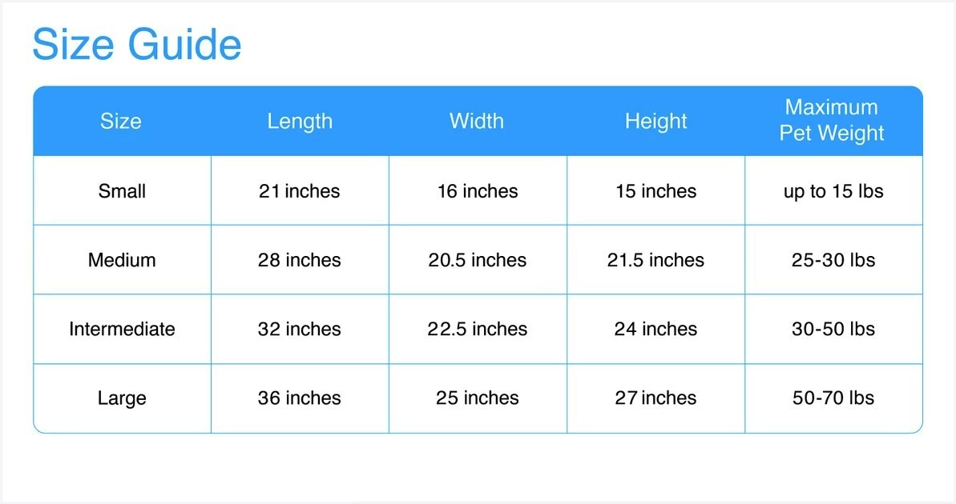Click the 32 inches length cell
The width and height of the screenshot is (956, 504).
pyautogui.click(x=300, y=329)
